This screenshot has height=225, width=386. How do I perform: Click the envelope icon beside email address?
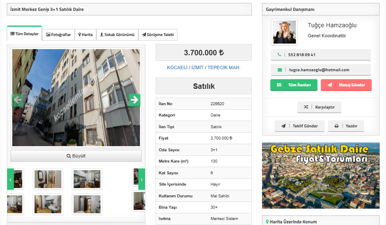(x=279, y=70)
